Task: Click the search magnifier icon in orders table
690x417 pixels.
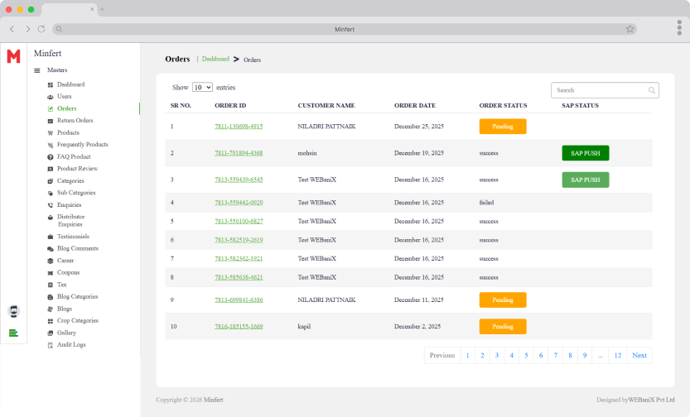Action: pyautogui.click(x=652, y=90)
